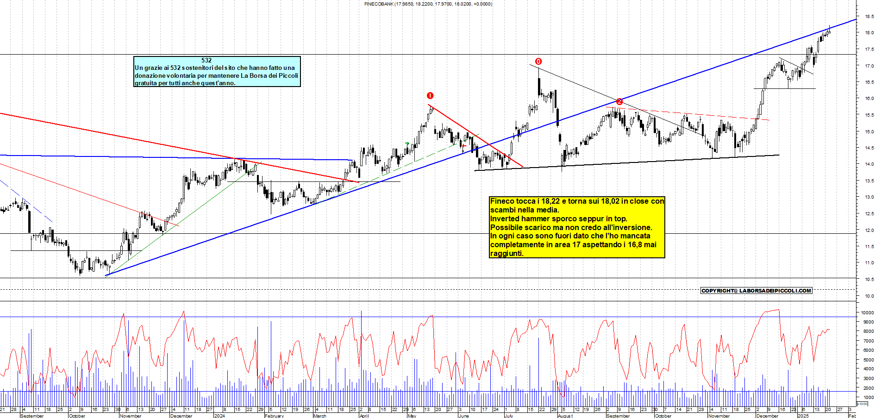Click the 13.0 price axis label
This screenshot has width=875, height=418.
coord(869,197)
